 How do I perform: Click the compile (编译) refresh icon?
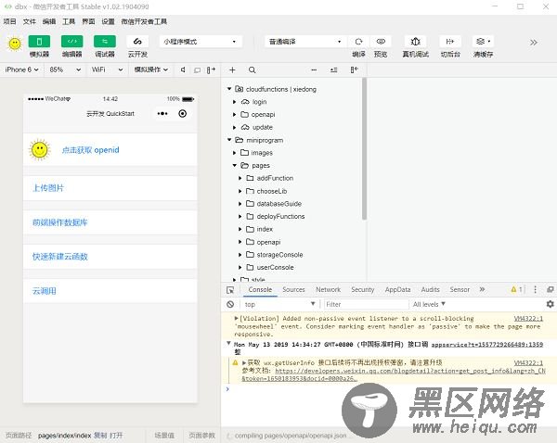(358, 42)
